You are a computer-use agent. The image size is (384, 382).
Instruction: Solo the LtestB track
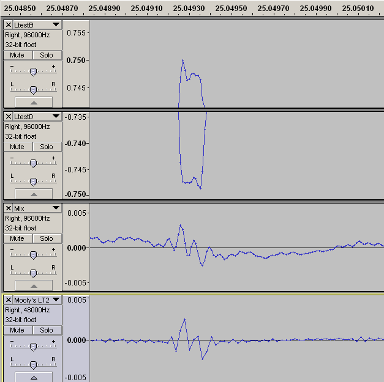pyautogui.click(x=47, y=55)
